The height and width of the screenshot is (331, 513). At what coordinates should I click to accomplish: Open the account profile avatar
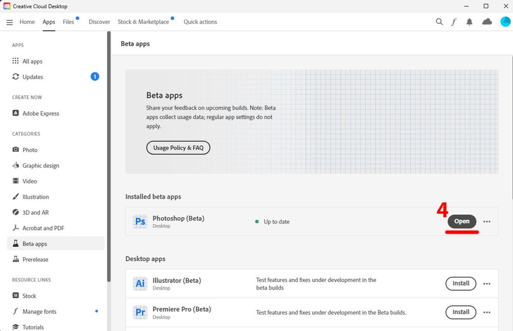click(505, 22)
